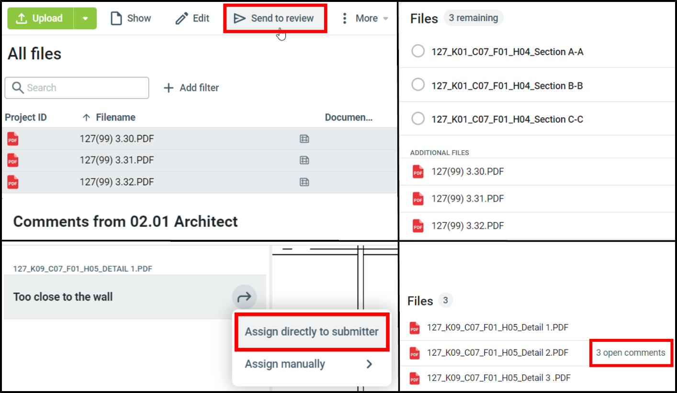Click the table icon in the 127(99) 3.31.PDF row
The width and height of the screenshot is (677, 393).
tap(304, 160)
